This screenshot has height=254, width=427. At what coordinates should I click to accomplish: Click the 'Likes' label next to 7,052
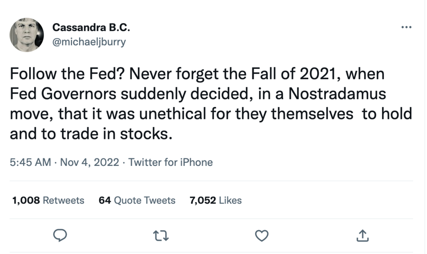click(230, 200)
